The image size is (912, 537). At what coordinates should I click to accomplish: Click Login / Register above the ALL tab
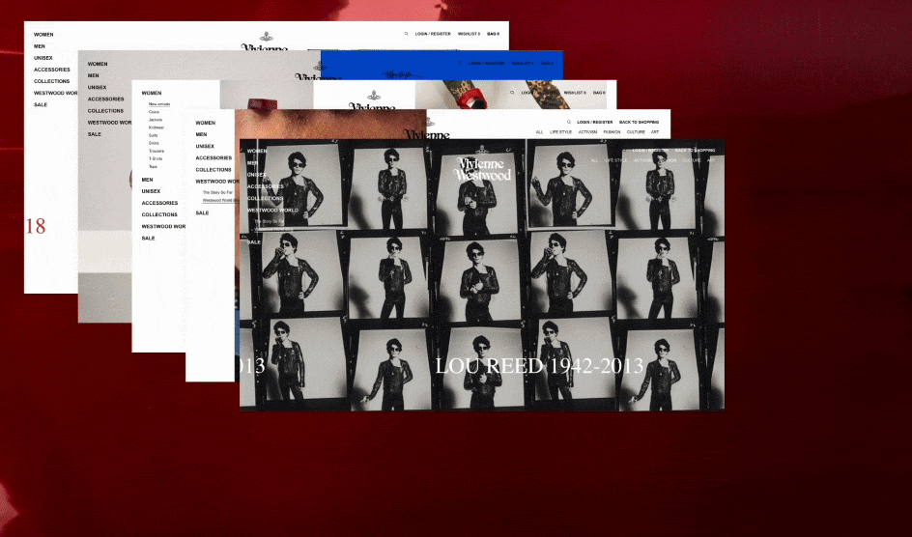tap(594, 122)
